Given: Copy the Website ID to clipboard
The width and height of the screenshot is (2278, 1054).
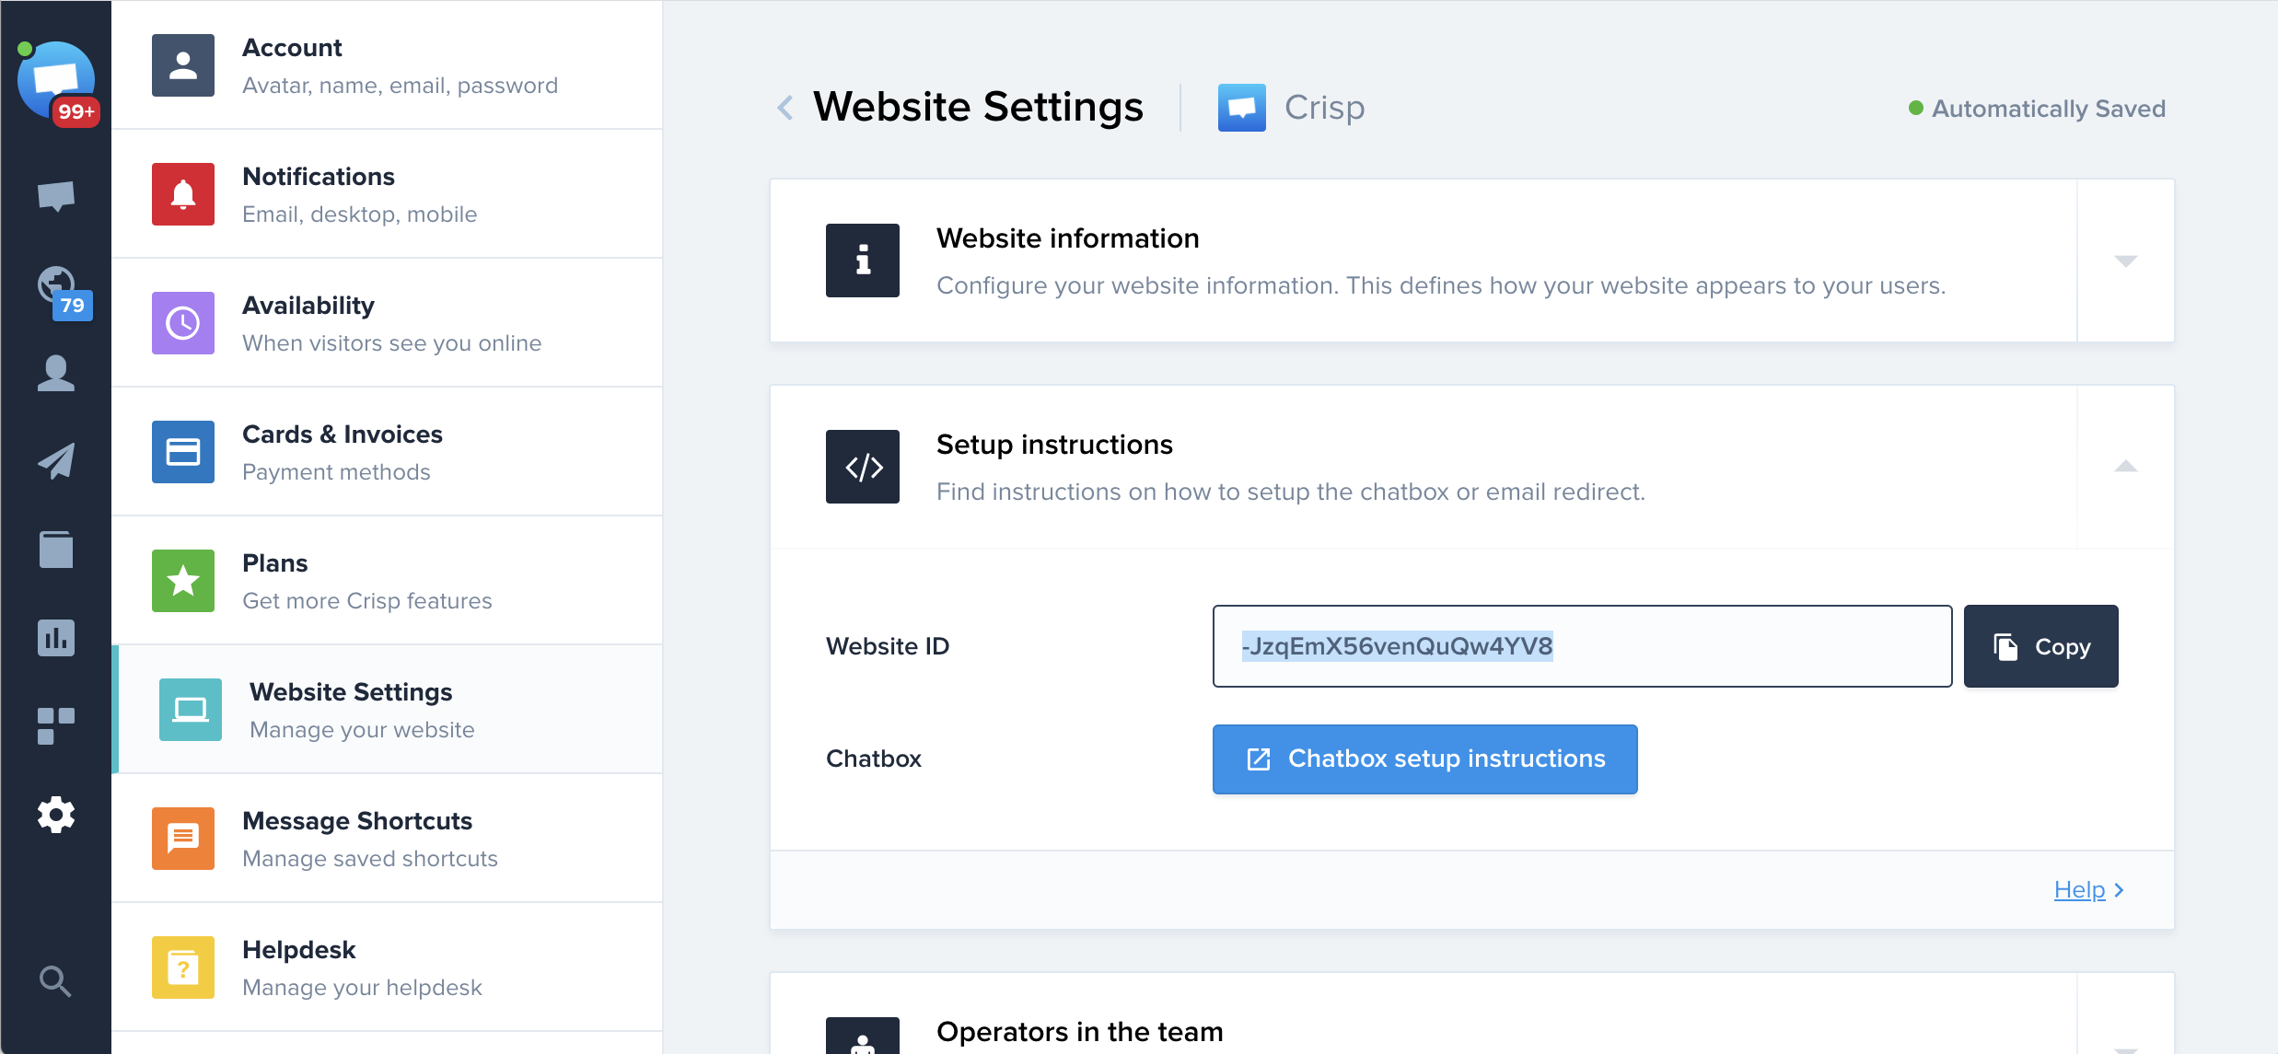Looking at the screenshot, I should pyautogui.click(x=2041, y=646).
